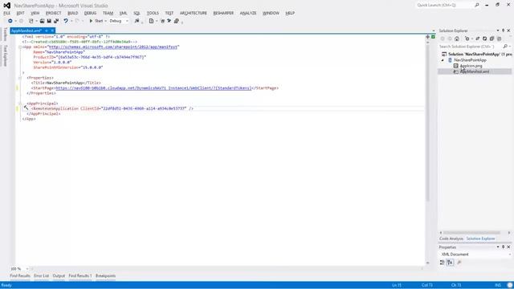
Task: Open the Test Explorer side tab
Action: click(x=6, y=55)
